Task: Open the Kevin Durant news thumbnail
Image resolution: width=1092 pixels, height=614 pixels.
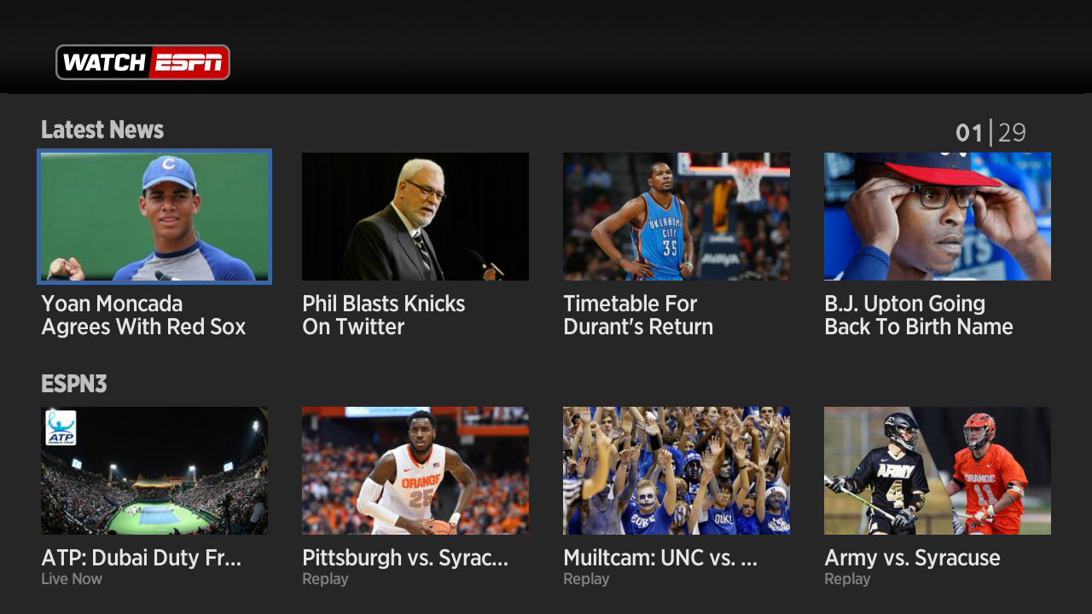Action: point(677,217)
